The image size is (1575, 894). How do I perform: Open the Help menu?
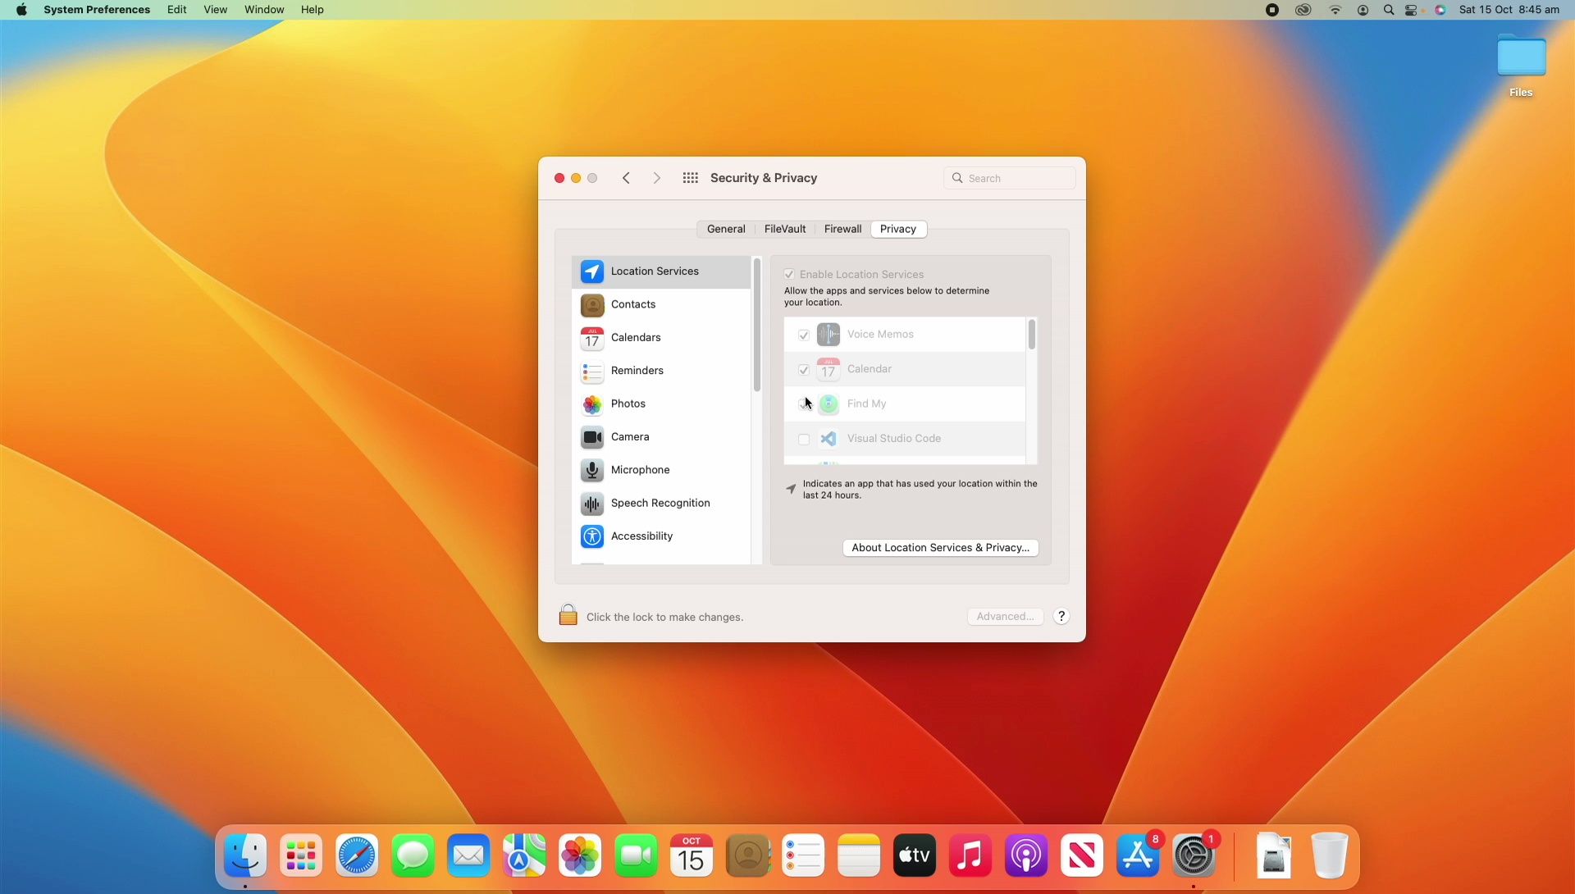pyautogui.click(x=313, y=10)
